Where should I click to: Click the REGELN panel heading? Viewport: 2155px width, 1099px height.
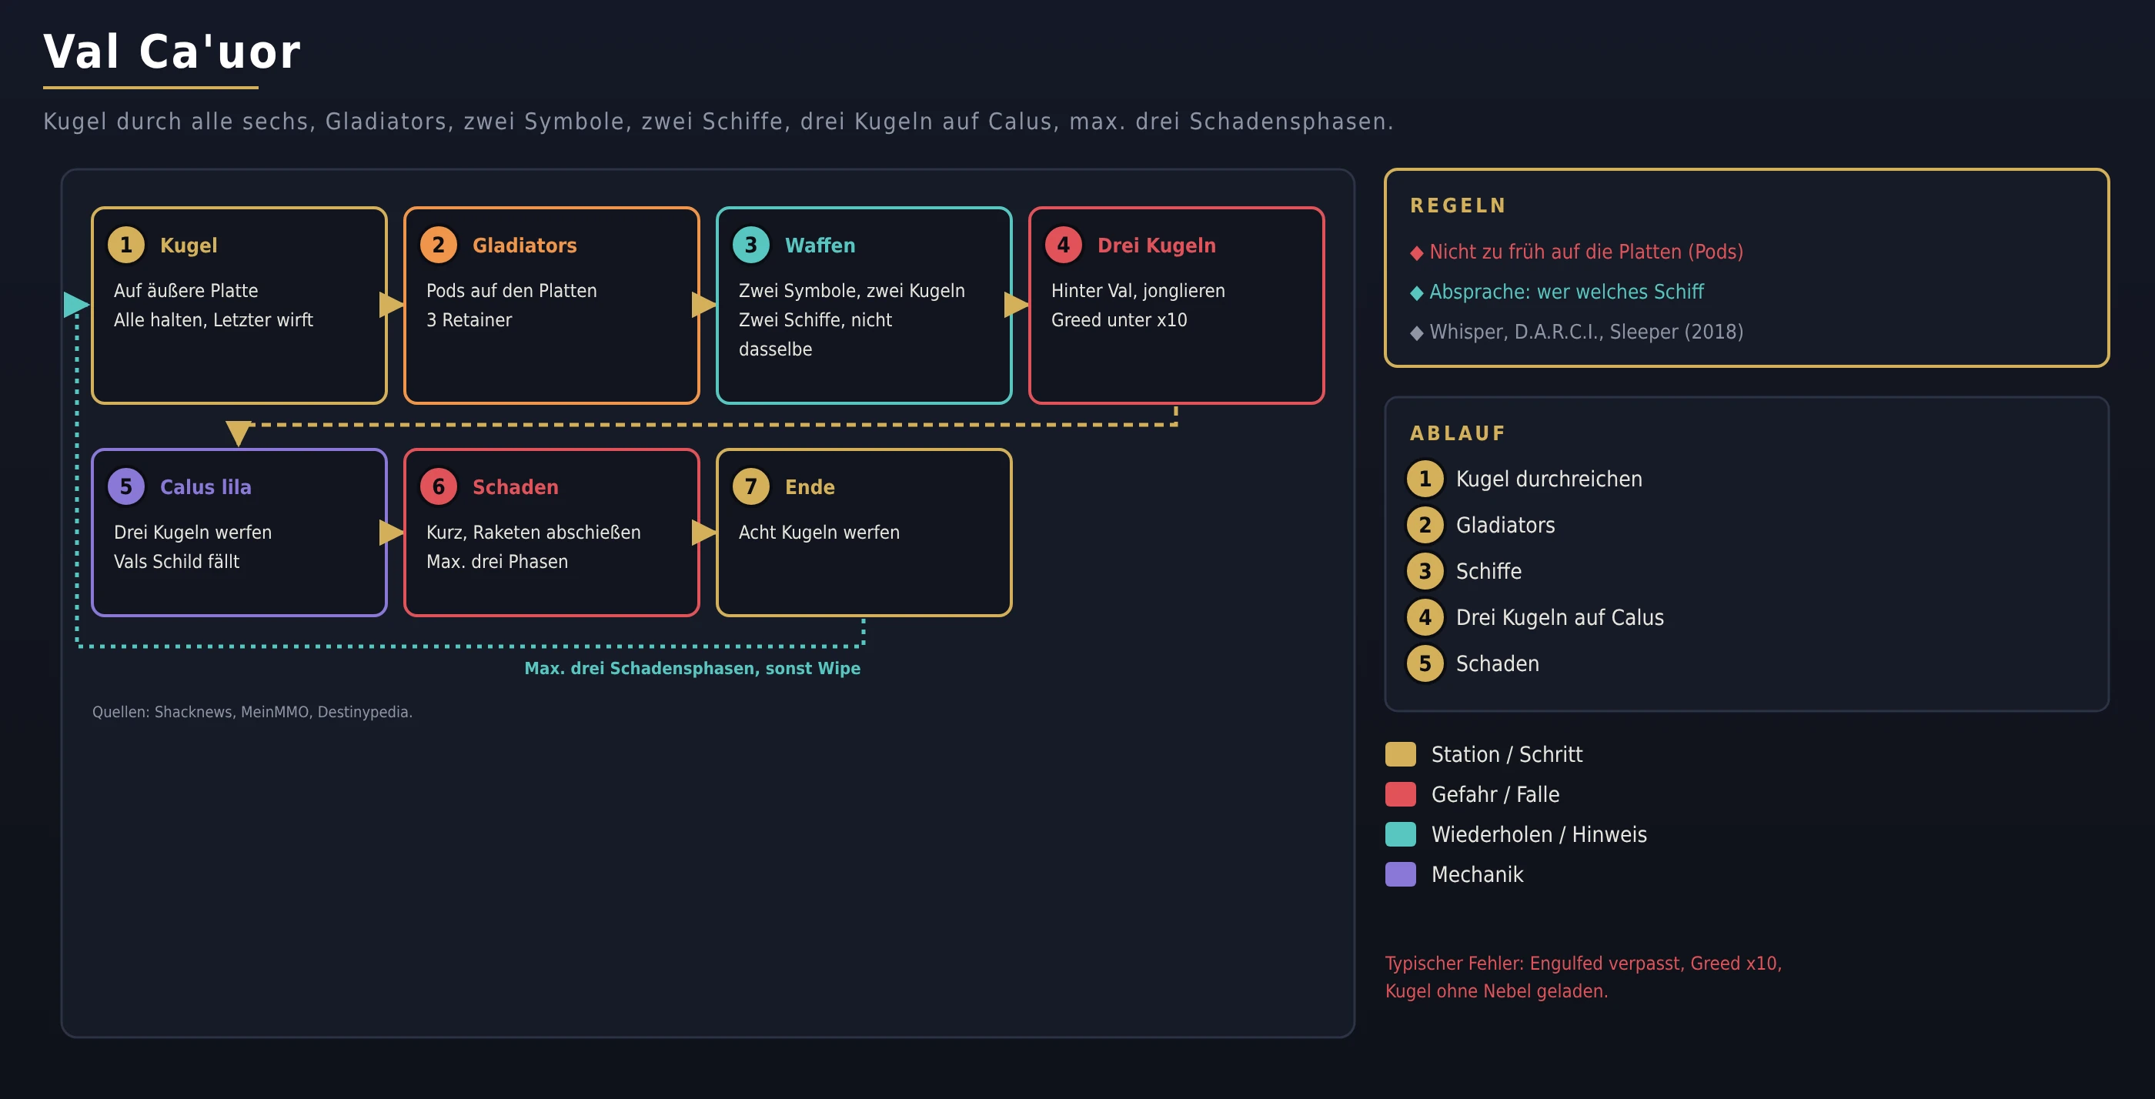coord(1458,205)
